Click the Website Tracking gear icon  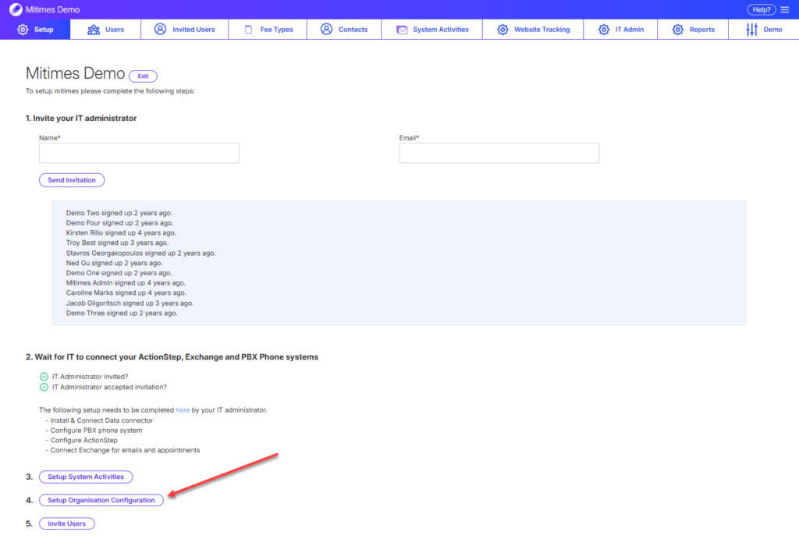pos(502,30)
